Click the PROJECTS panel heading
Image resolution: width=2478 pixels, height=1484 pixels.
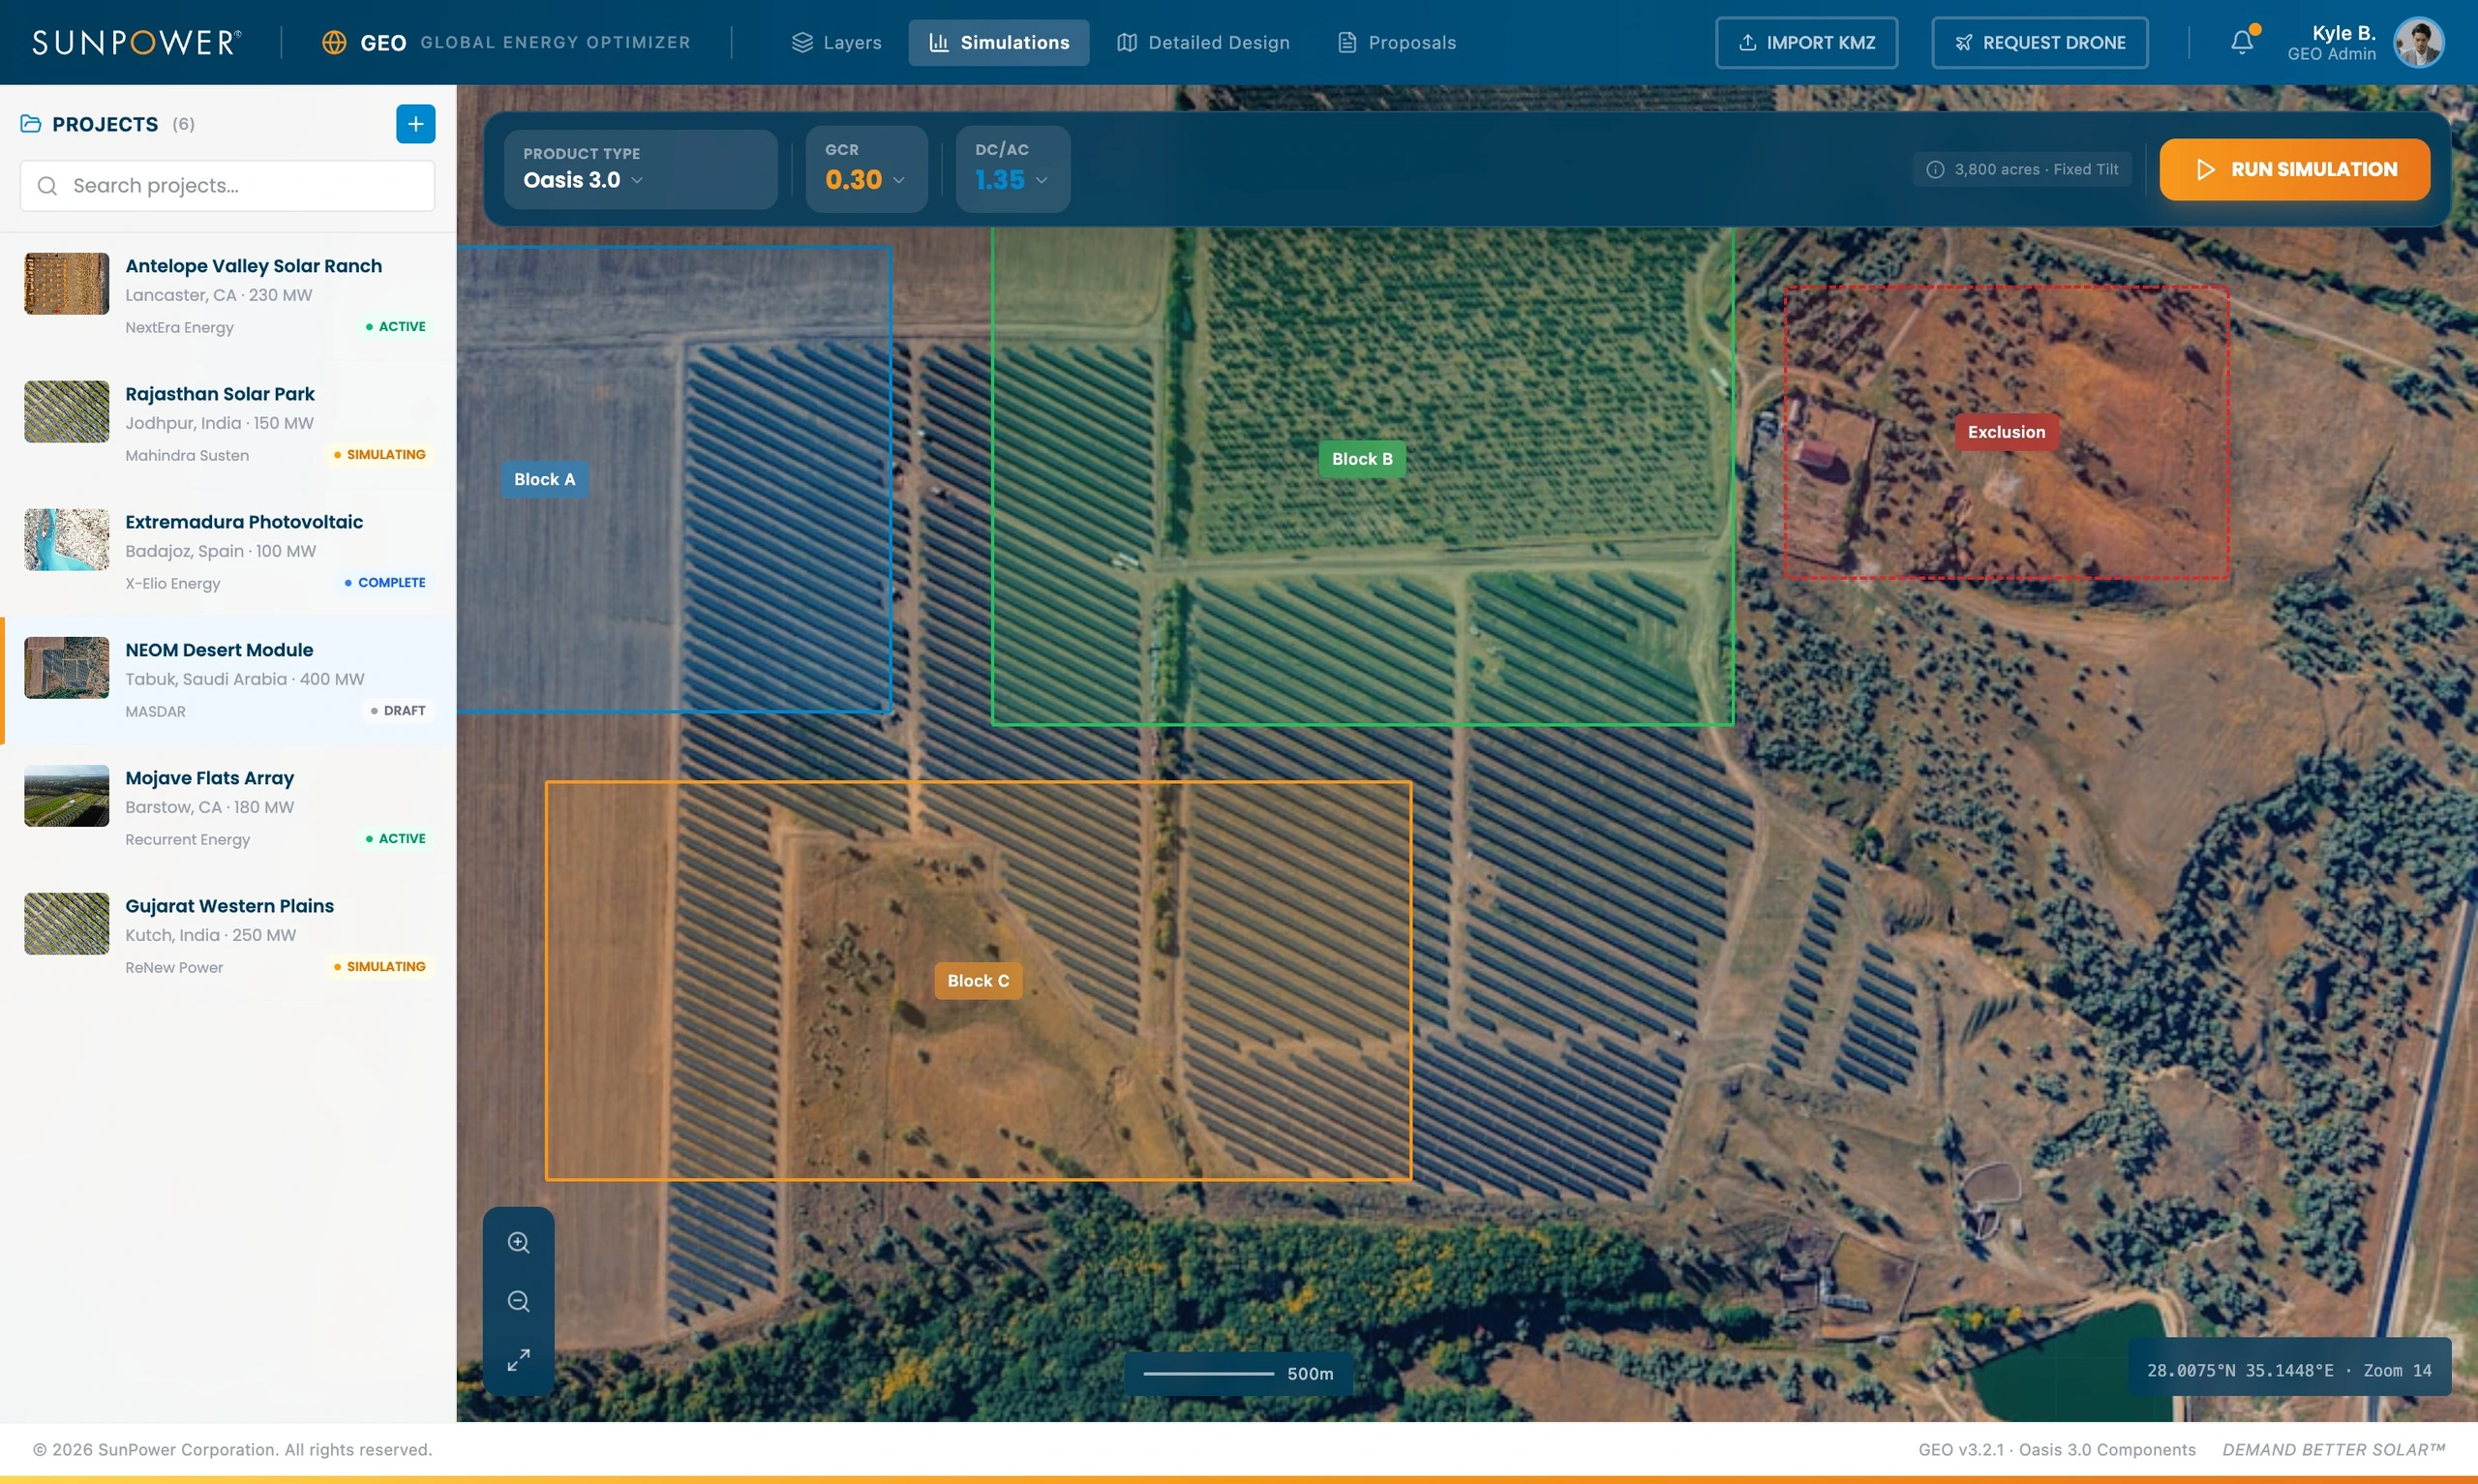click(x=105, y=124)
